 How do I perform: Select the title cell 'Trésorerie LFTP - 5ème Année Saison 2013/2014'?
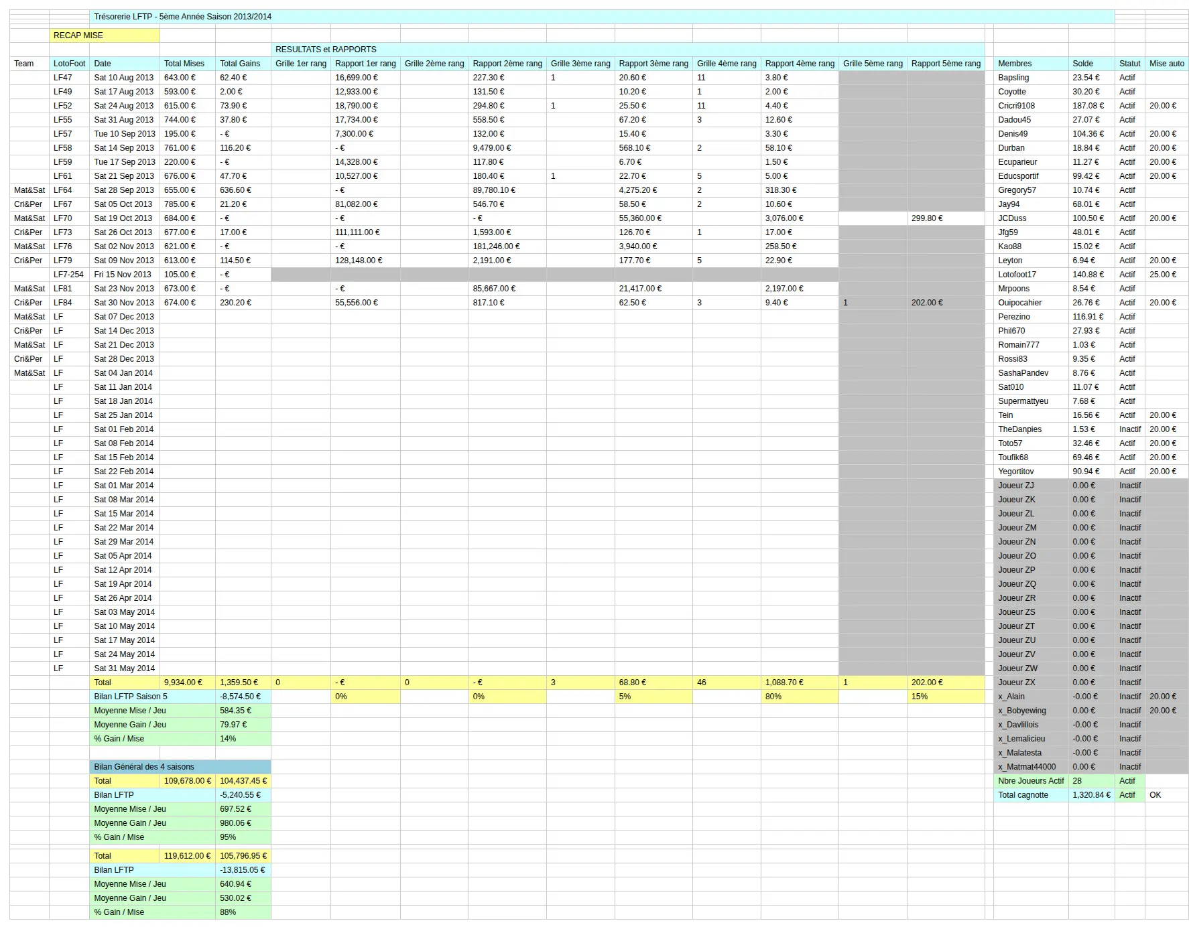602,17
